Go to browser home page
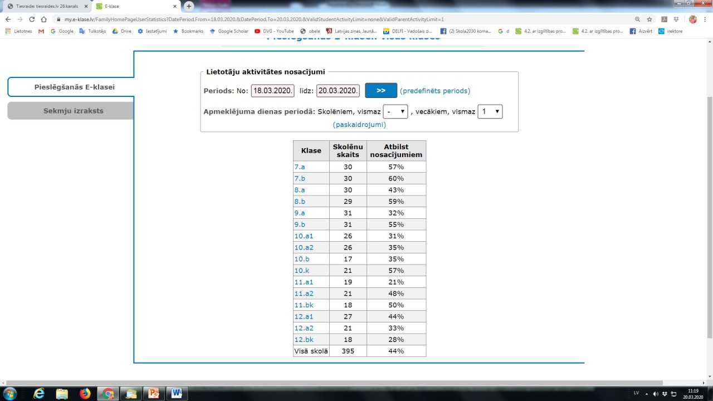 point(43,19)
